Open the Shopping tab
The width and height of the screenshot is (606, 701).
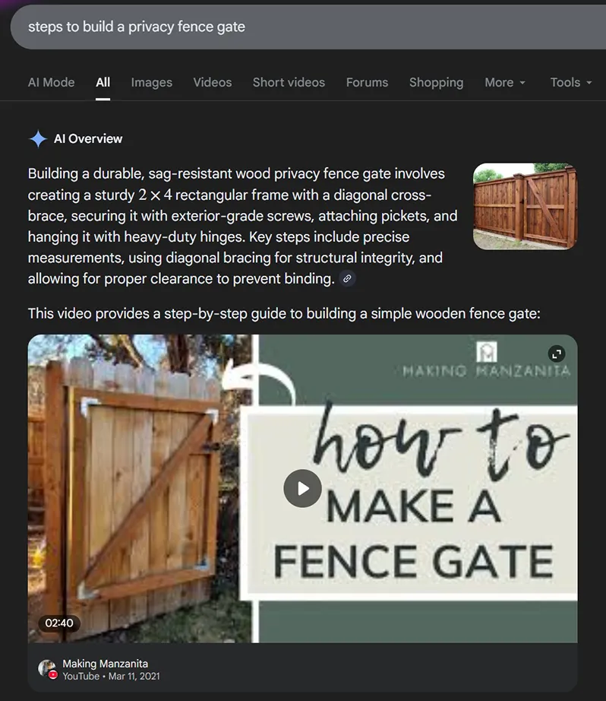click(436, 82)
